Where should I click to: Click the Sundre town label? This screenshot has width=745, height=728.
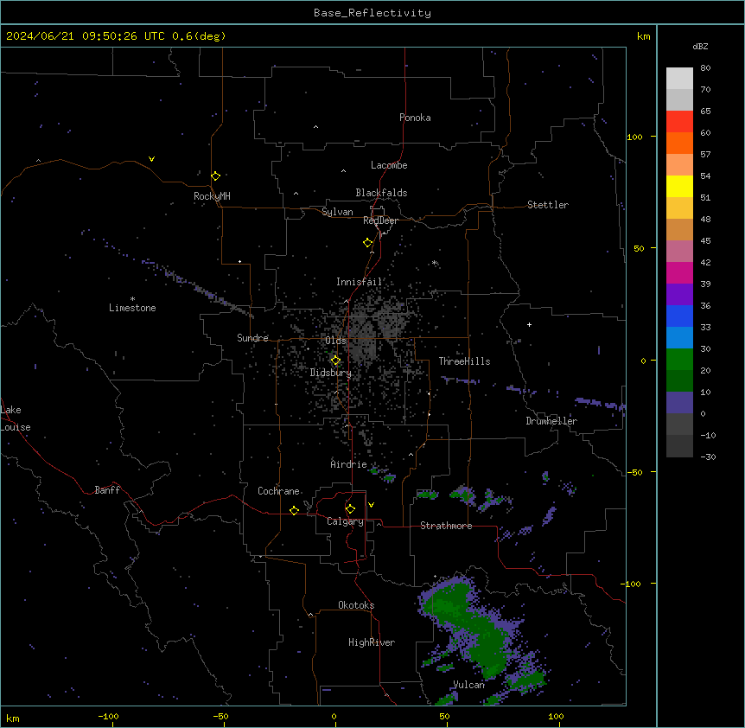(252, 338)
